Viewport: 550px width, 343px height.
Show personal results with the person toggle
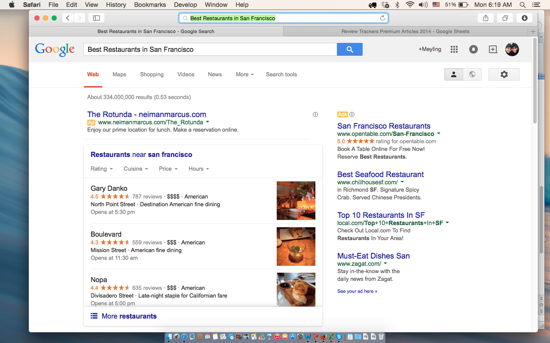pos(454,74)
